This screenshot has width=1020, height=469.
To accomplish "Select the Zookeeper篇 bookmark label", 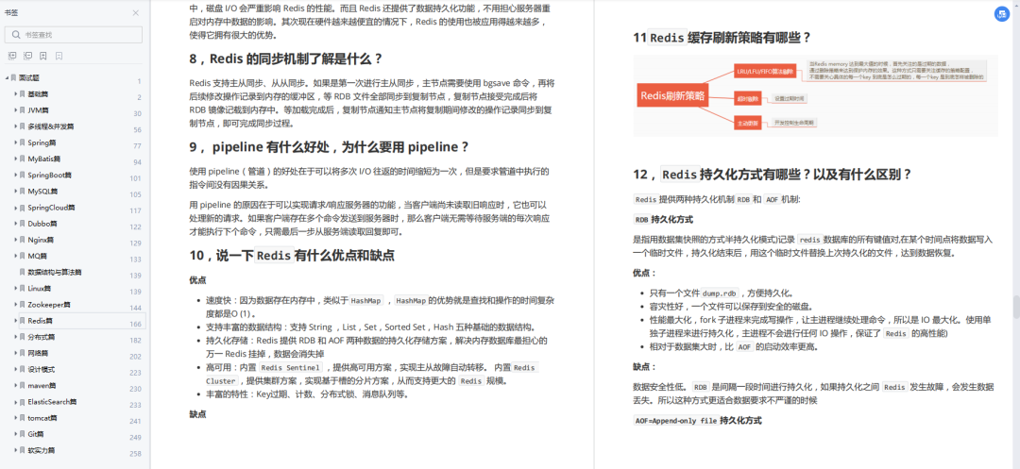I will (48, 305).
